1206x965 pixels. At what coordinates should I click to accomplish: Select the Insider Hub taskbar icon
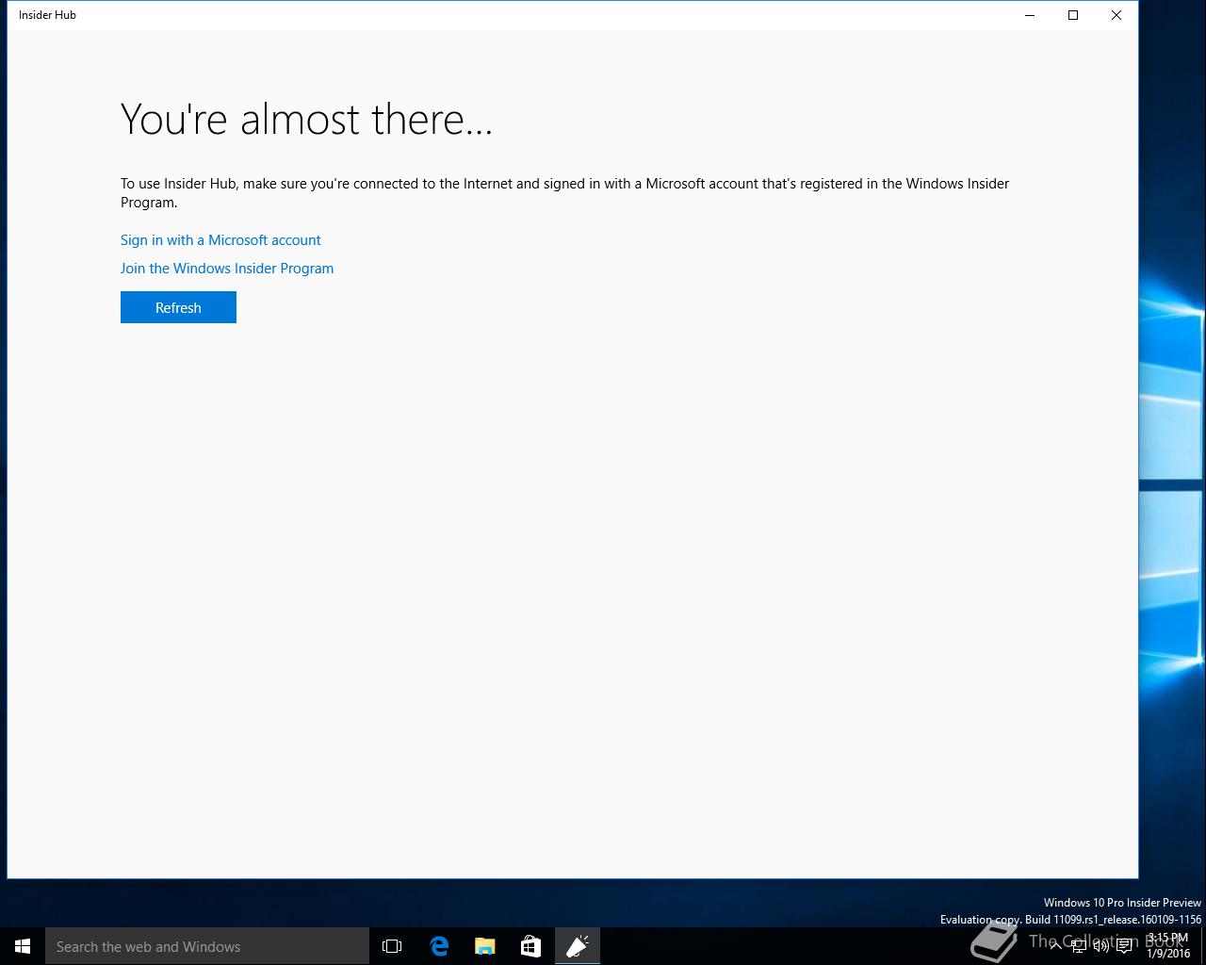coord(578,946)
